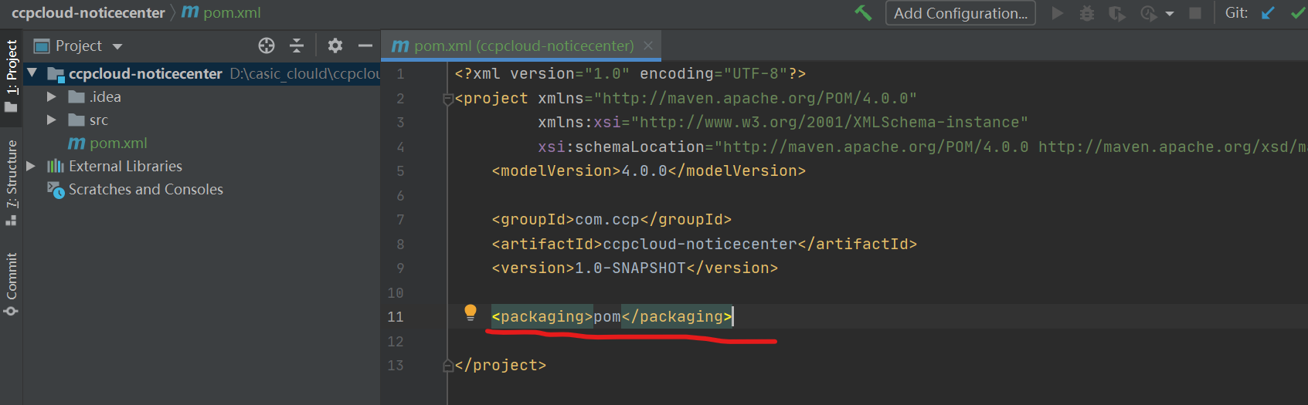Click the closing </project> tag

(x=501, y=365)
